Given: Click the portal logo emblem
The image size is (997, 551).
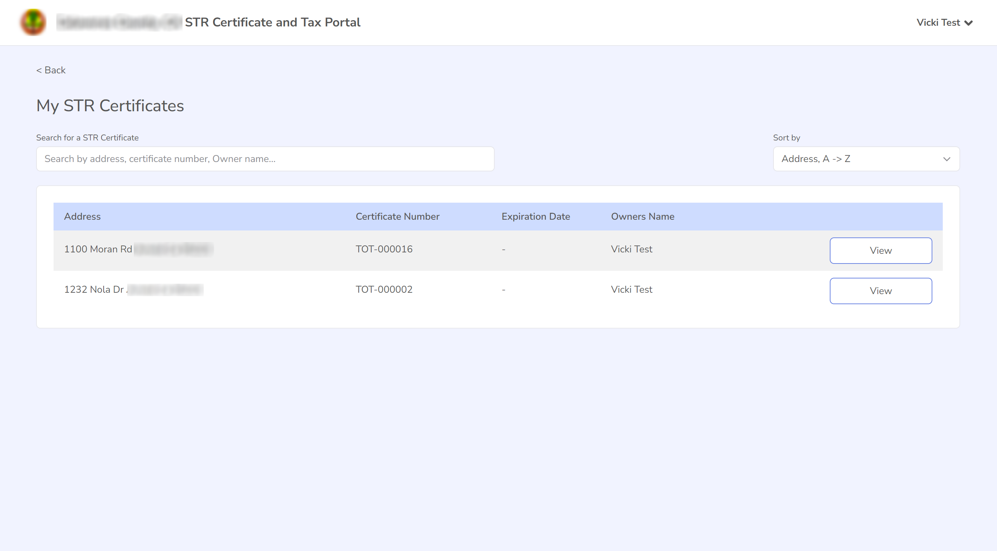Looking at the screenshot, I should coord(33,22).
